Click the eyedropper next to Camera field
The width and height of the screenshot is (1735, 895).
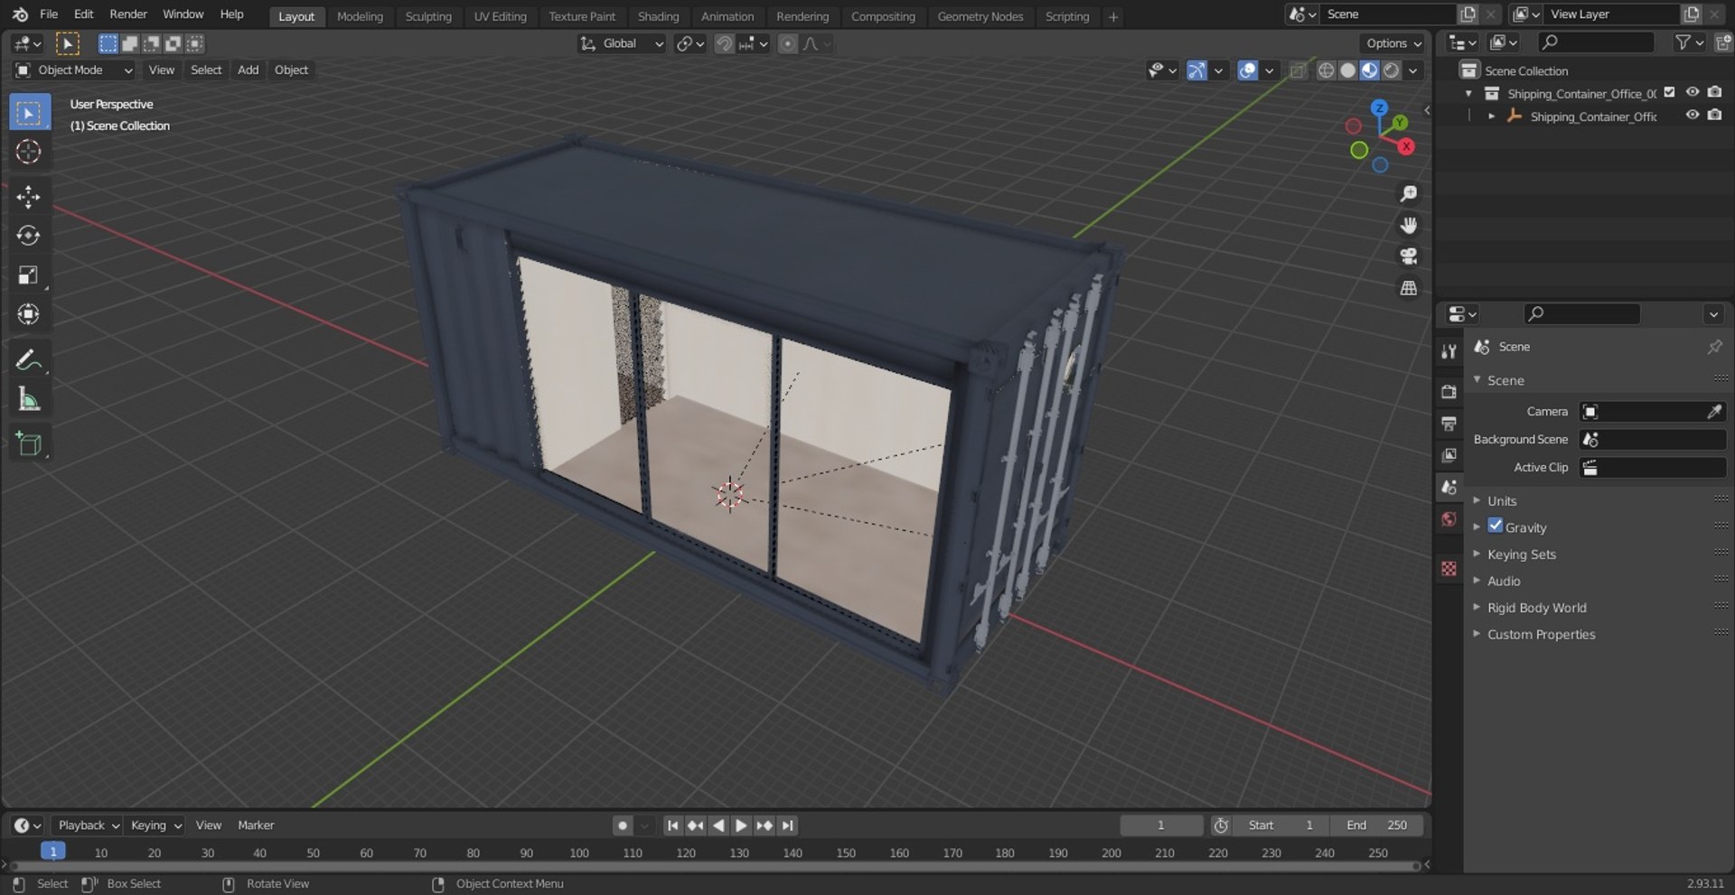click(1713, 412)
